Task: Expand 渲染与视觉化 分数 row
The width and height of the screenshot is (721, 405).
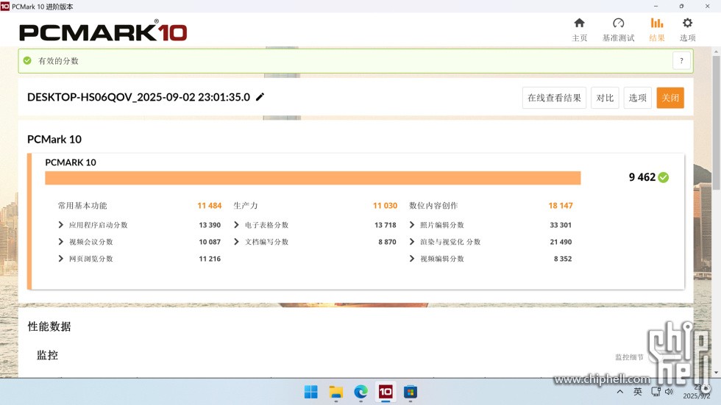Action: [412, 242]
